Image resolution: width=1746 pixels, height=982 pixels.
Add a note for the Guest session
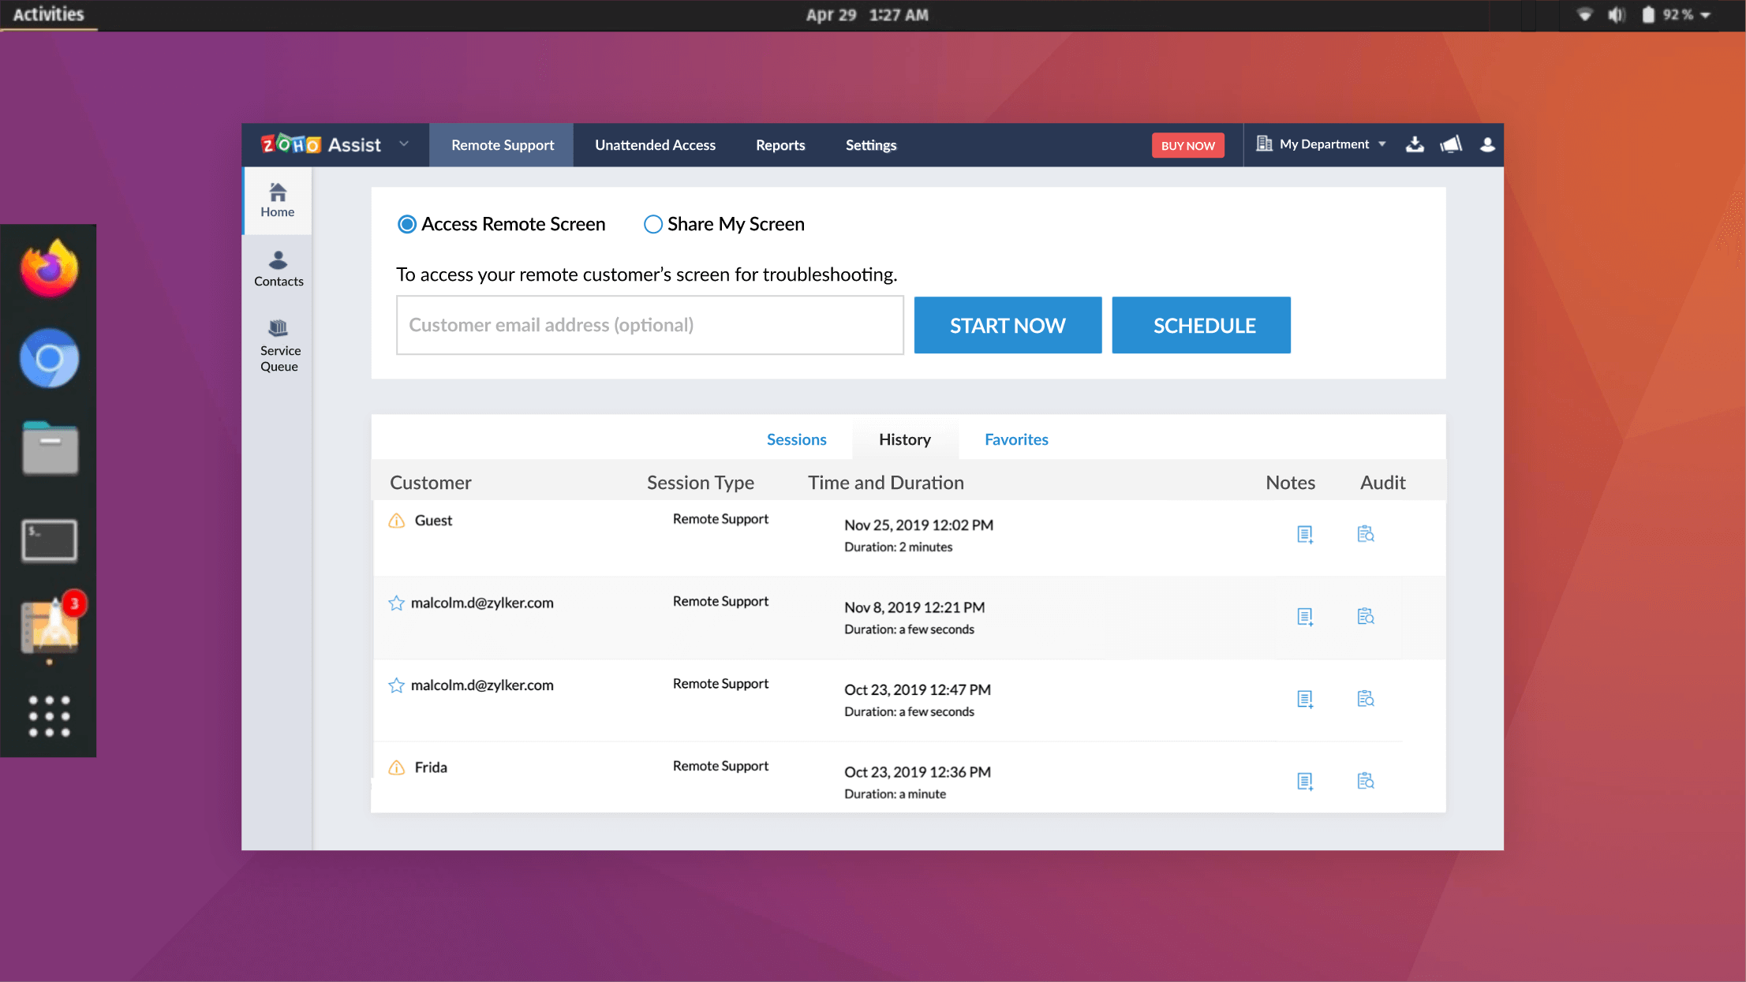tap(1306, 533)
